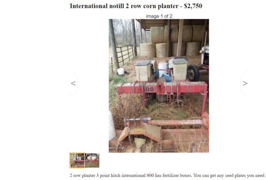This screenshot has height=180, width=266.
Task: Click the $2,750 price in title
Action: [x=193, y=6]
